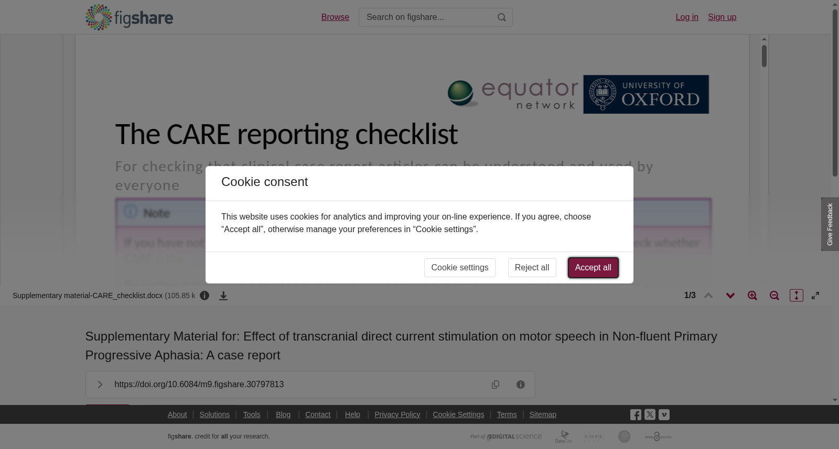Viewport: 839px width, 449px height.
Task: Click the Equator Network logo in document
Action: (513, 94)
